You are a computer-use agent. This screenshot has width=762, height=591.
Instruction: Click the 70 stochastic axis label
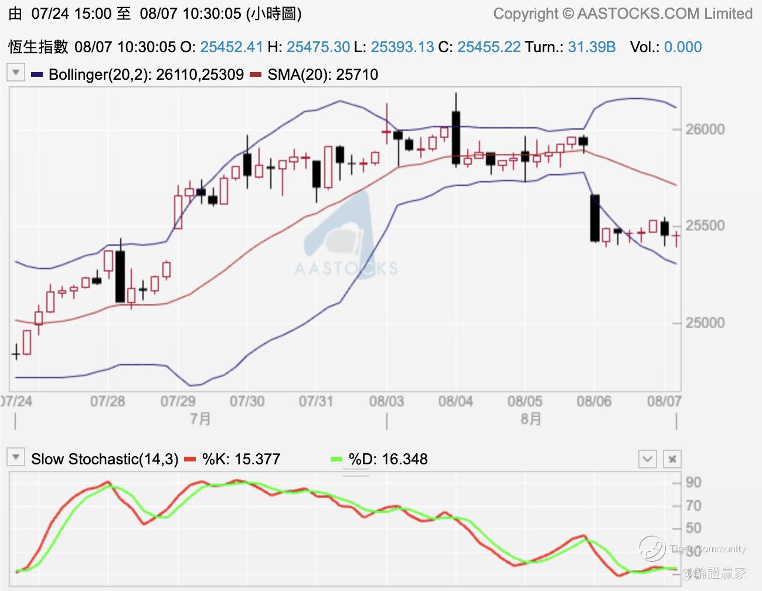(x=693, y=505)
